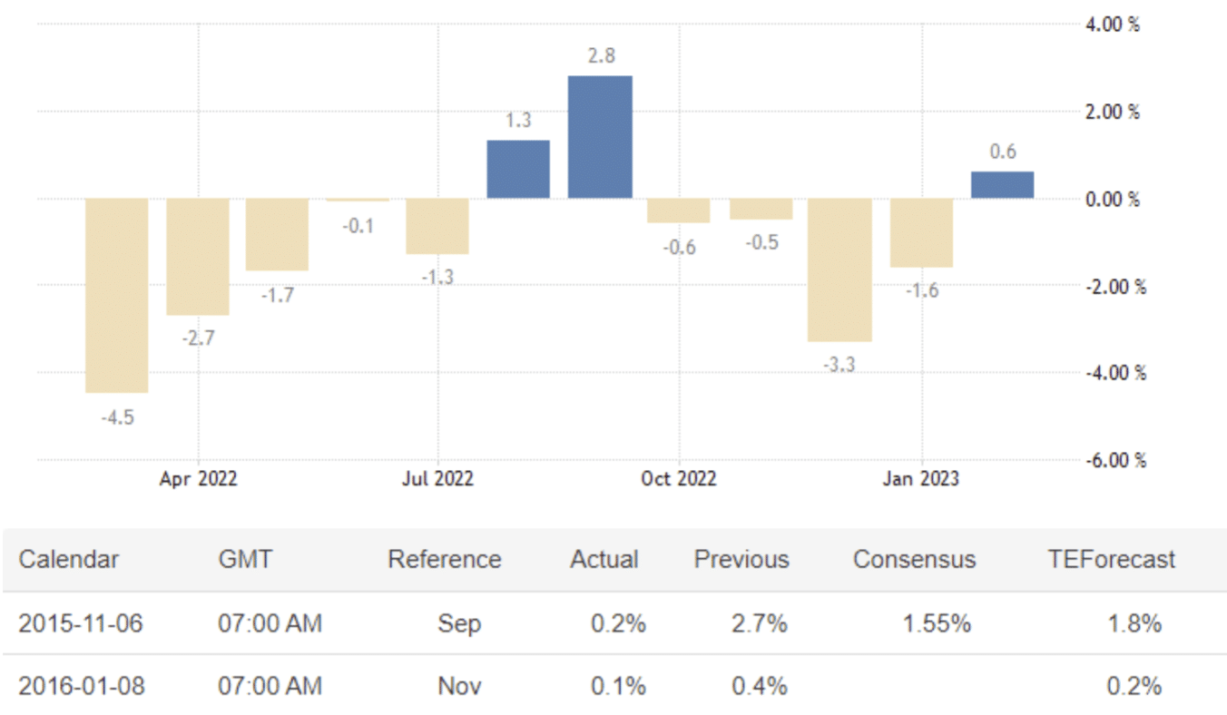Click the -4.5 bar in the chart

tap(117, 295)
